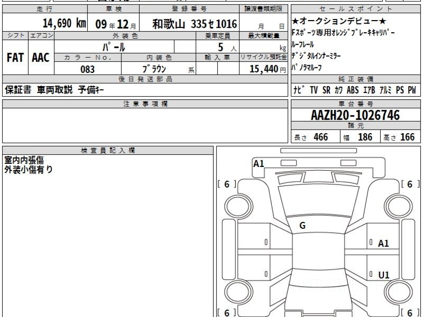
Task: Click the 最大積載量 header cell
Action: tap(264, 36)
